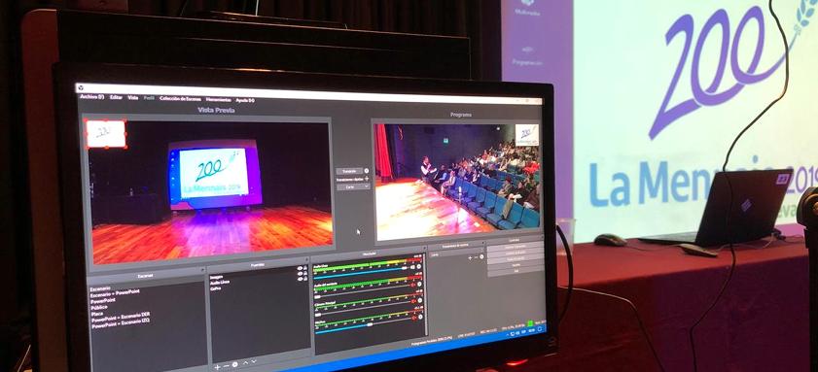Open the Herramientas menu
This screenshot has width=818, height=372.
click(x=219, y=99)
